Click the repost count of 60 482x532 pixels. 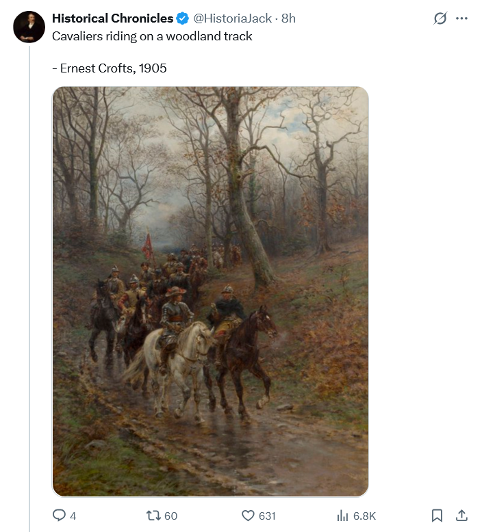coord(170,516)
